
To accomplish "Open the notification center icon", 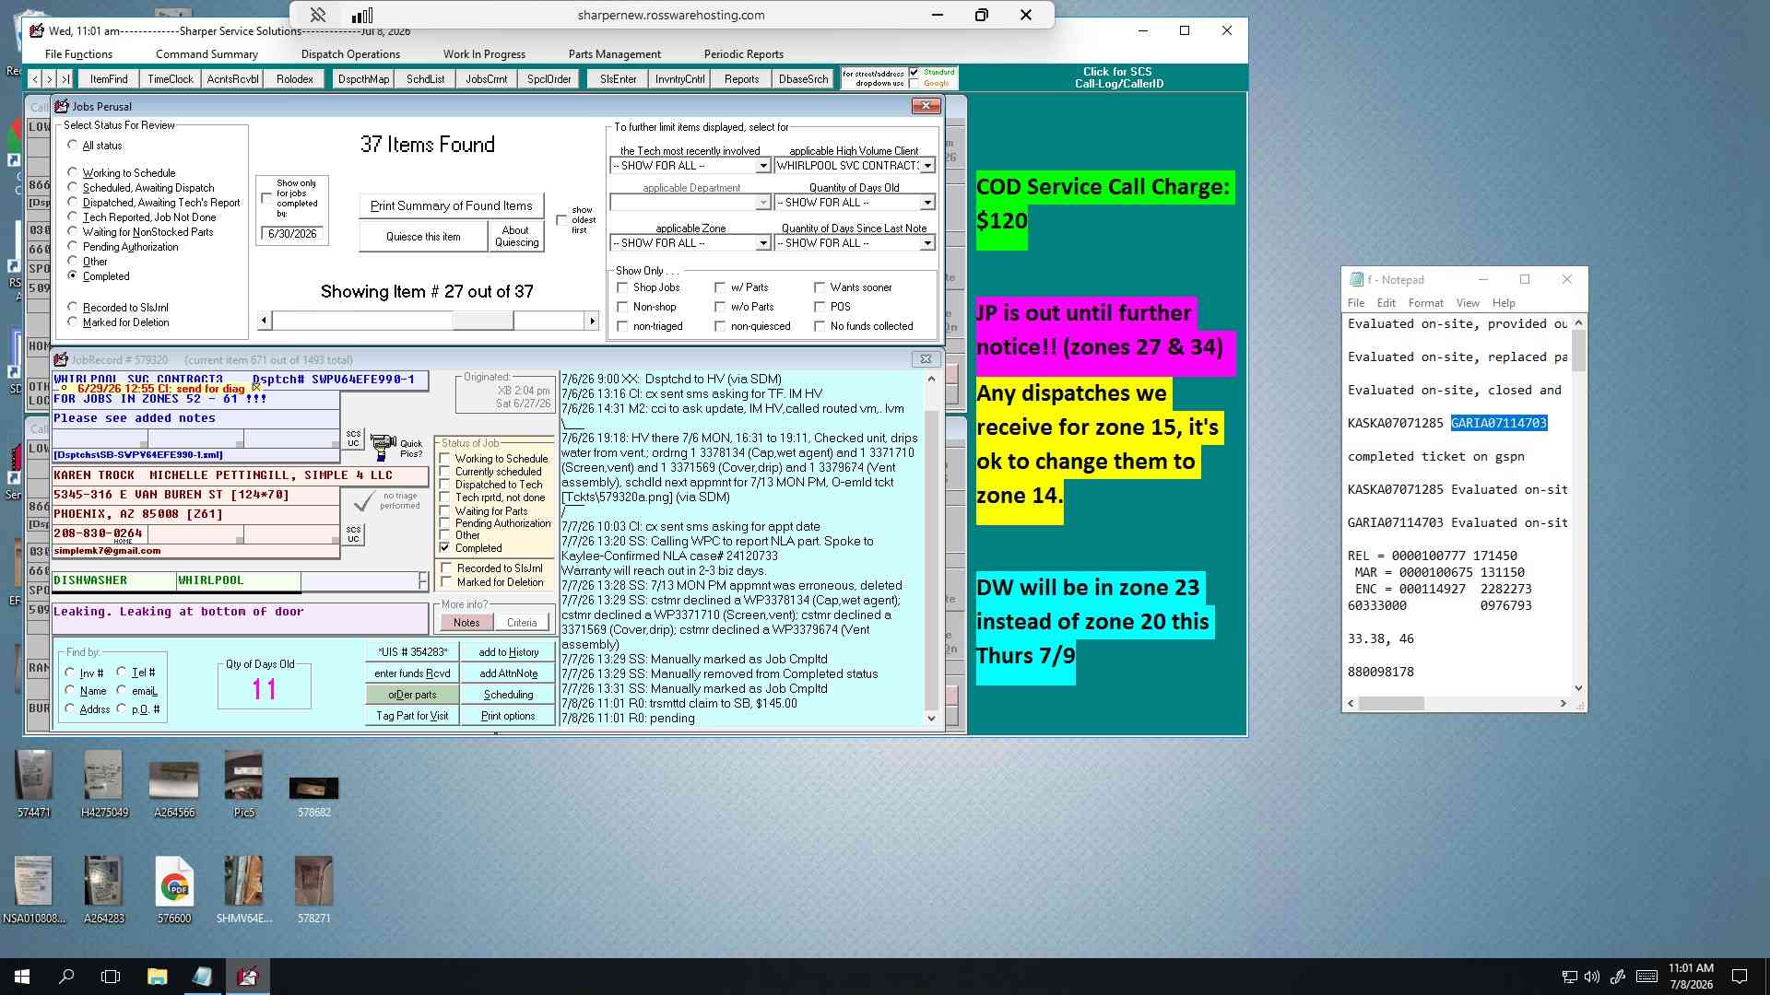I will click(x=1740, y=977).
